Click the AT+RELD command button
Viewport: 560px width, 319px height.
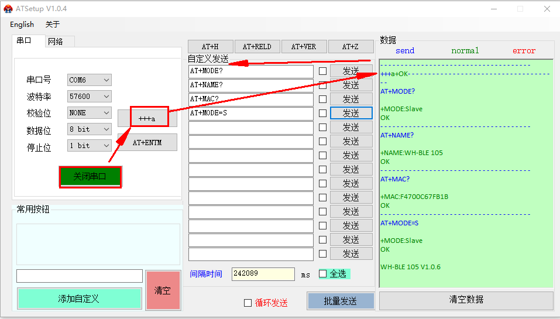pyautogui.click(x=257, y=47)
